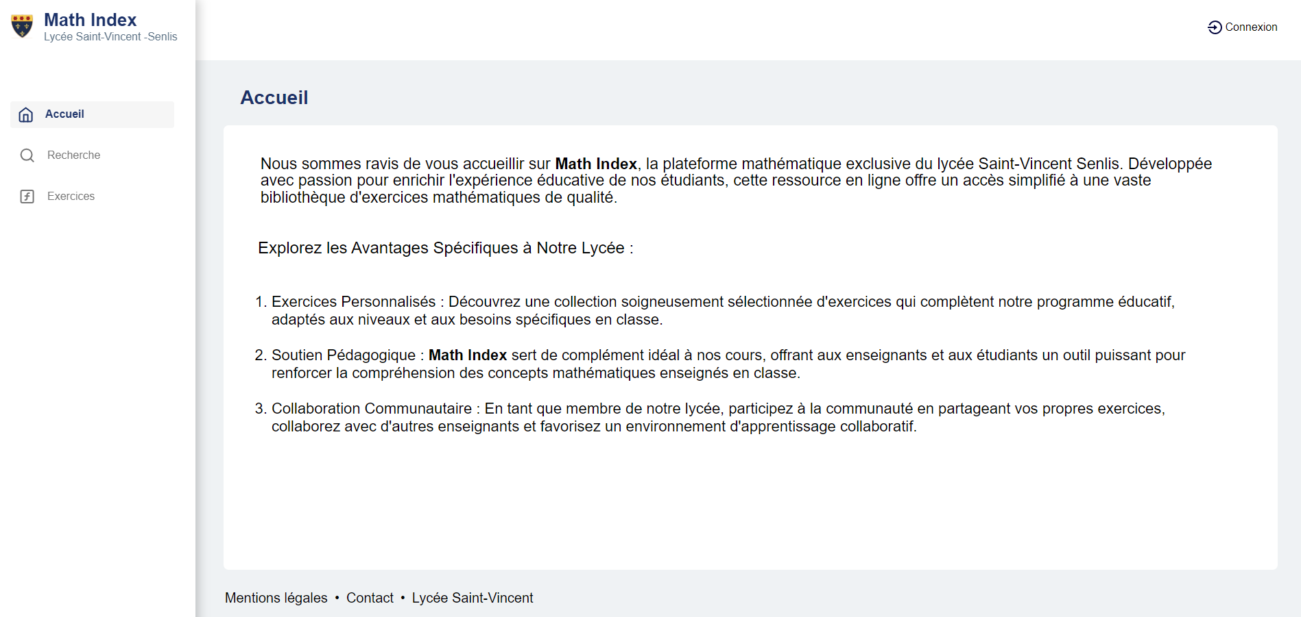The image size is (1301, 617).
Task: Click the function symbol Exercices icon
Action: click(27, 197)
